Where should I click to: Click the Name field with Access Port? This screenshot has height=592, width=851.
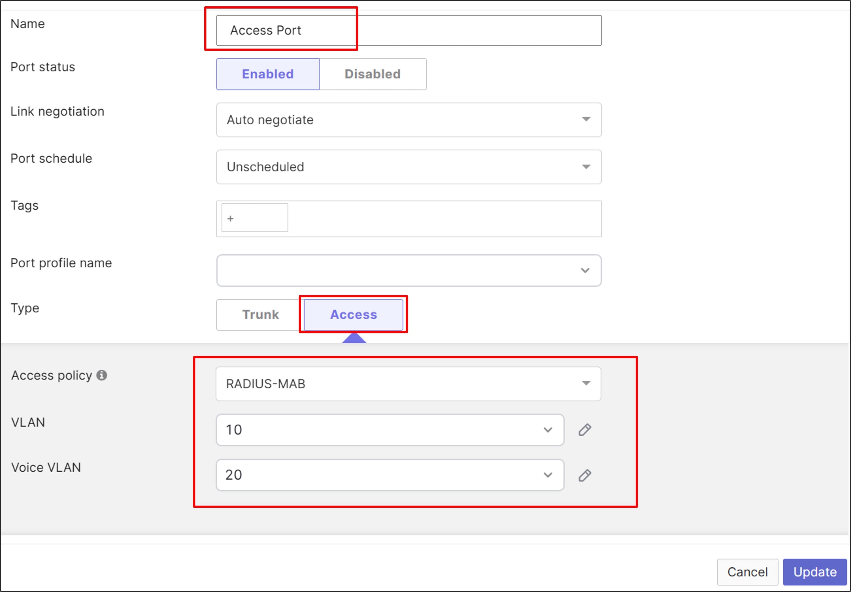(x=409, y=30)
